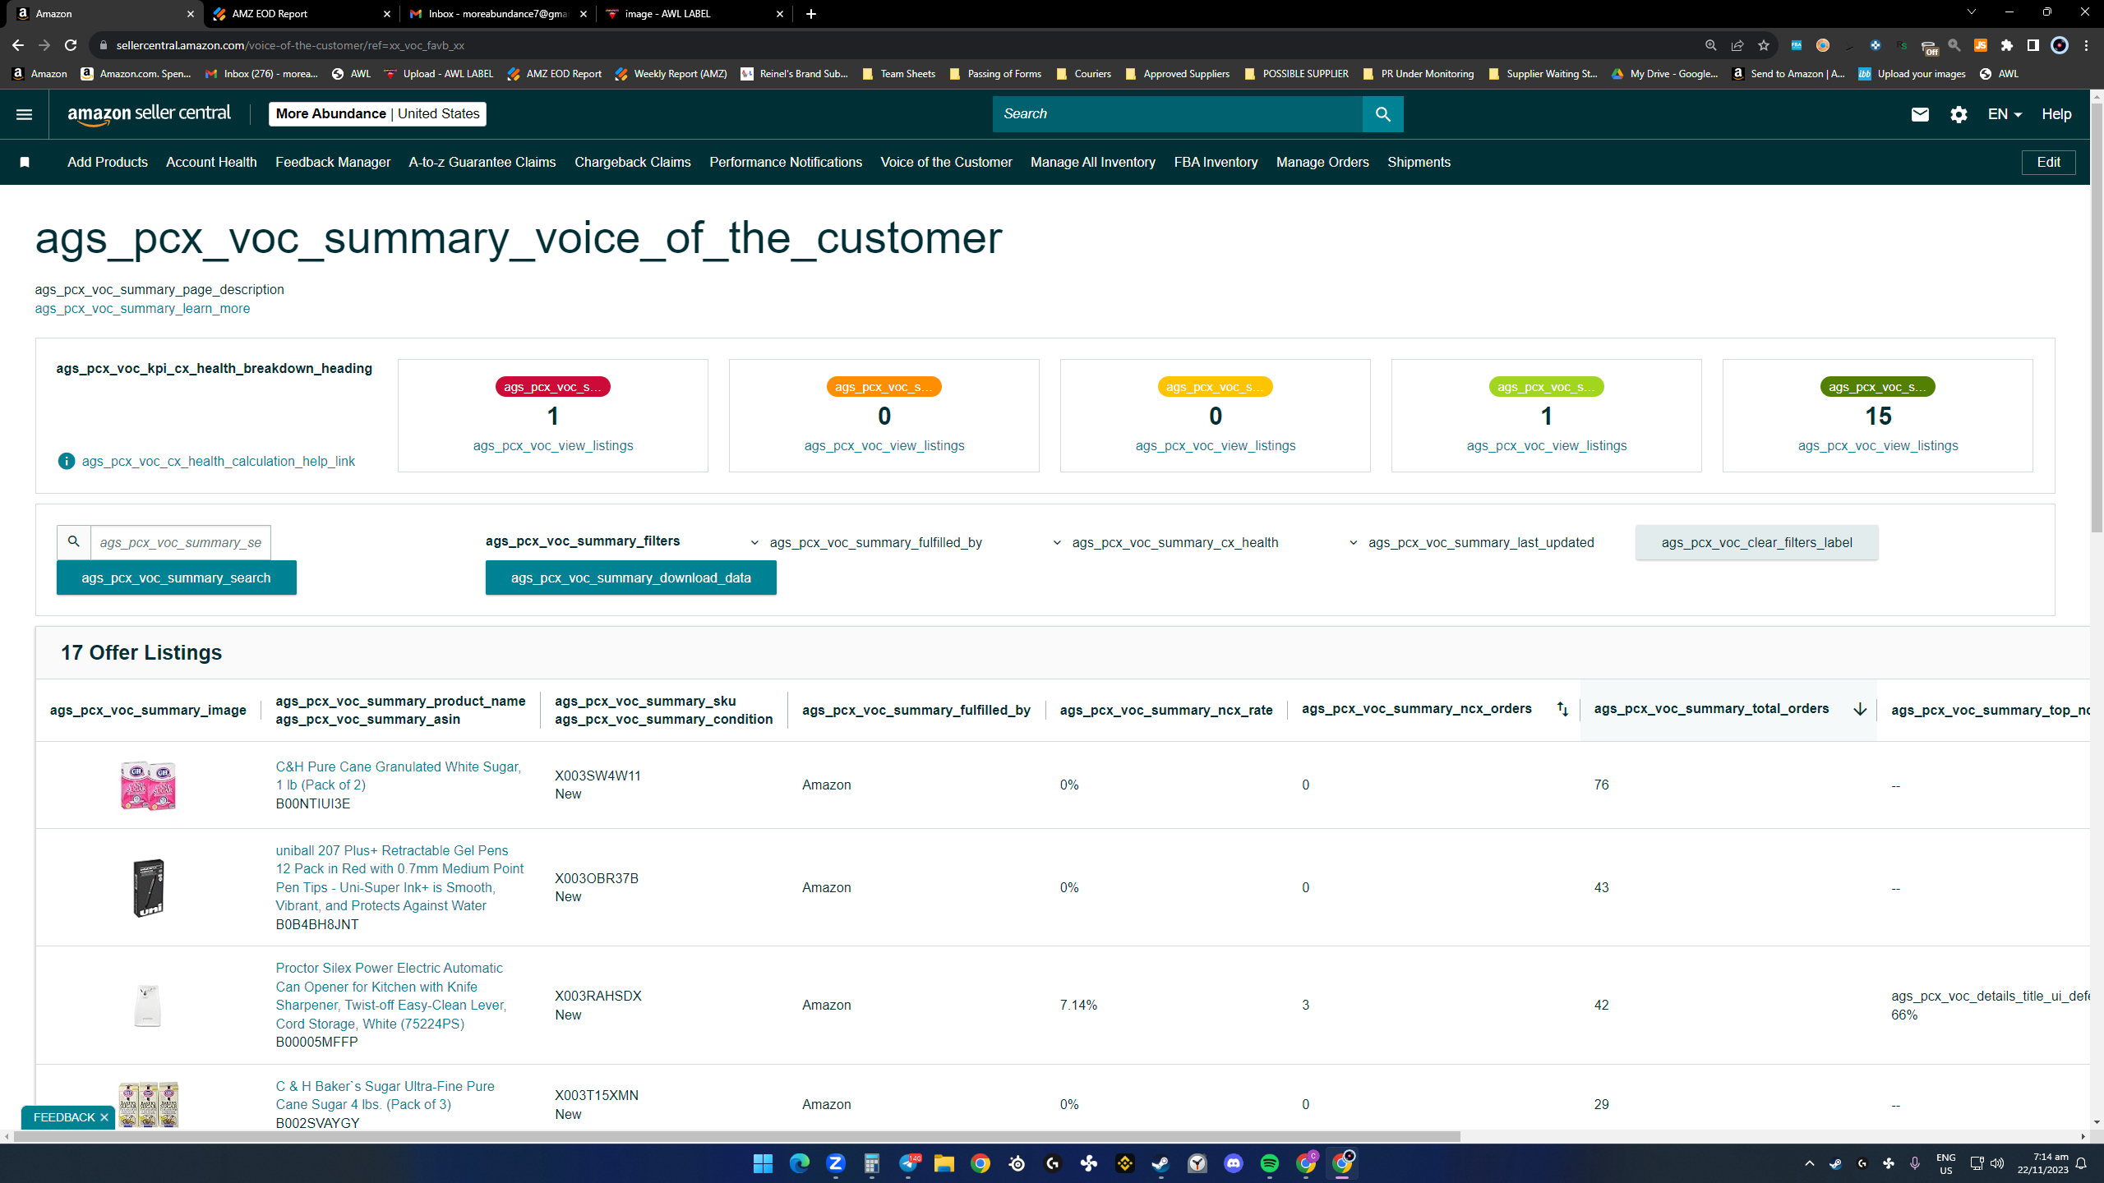Close the FEEDBACK tab with X
This screenshot has height=1183, width=2104.
(x=104, y=1117)
